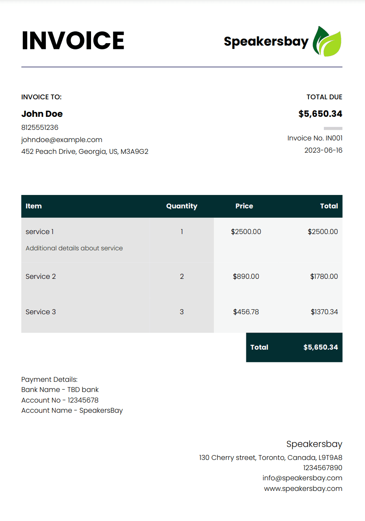Click the johndoe@example.com email address
The image size is (365, 521).
pos(62,140)
